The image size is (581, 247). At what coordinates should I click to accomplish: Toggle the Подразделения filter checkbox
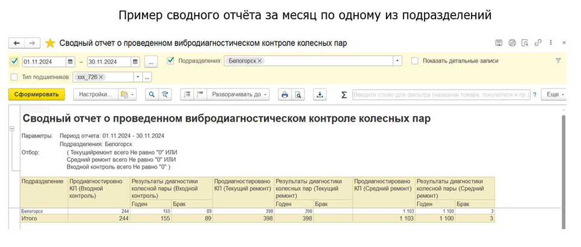171,61
